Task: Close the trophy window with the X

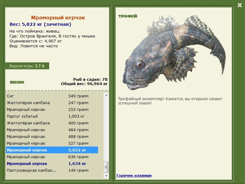Action: pos(239,5)
